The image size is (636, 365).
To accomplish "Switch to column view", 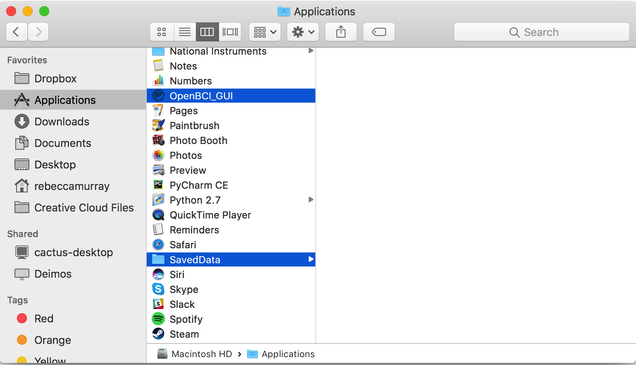I will (x=207, y=32).
